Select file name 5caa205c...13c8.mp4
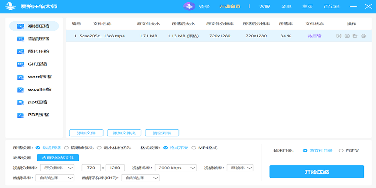This screenshot has width=376, height=188. pos(102,36)
